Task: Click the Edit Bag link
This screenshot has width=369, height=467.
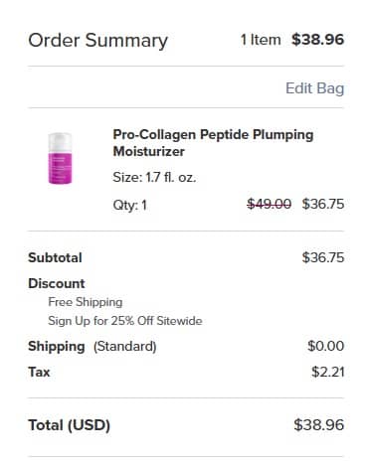Action: [314, 88]
